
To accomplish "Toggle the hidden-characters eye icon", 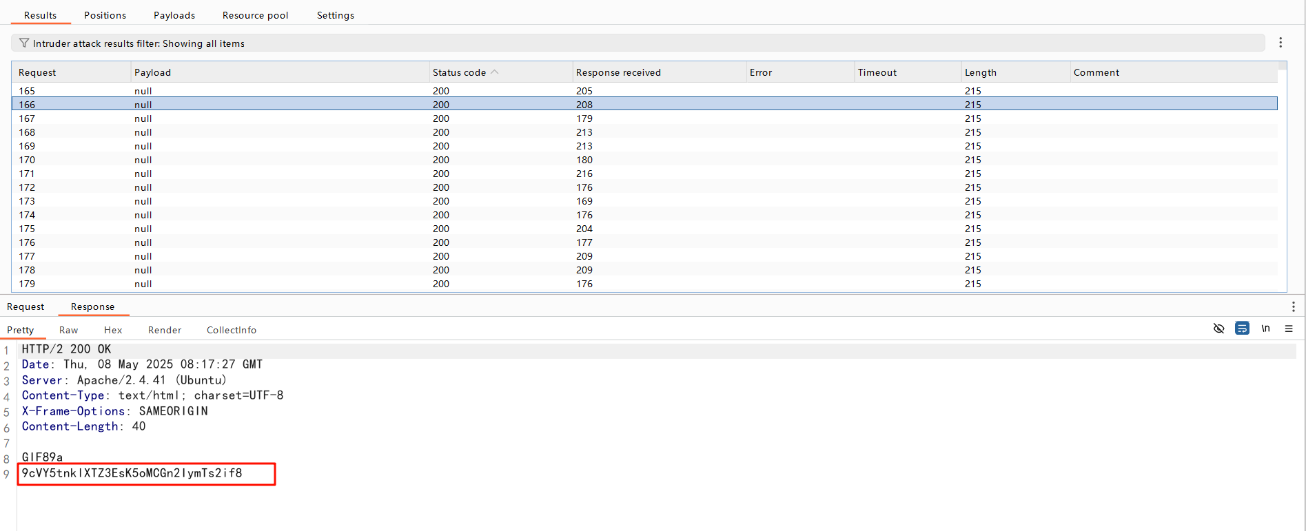I will click(1218, 329).
